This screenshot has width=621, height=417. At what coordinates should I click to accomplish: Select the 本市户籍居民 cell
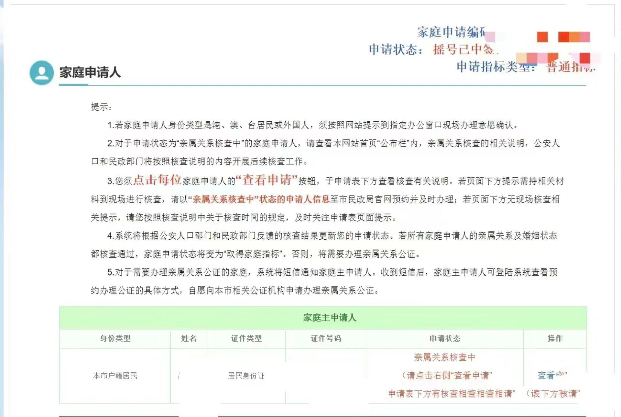115,376
